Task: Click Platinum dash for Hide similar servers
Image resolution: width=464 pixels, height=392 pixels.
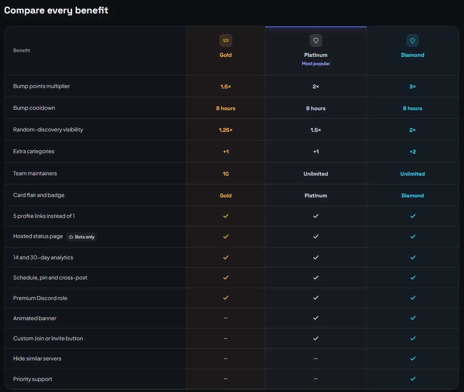Action: pos(316,358)
